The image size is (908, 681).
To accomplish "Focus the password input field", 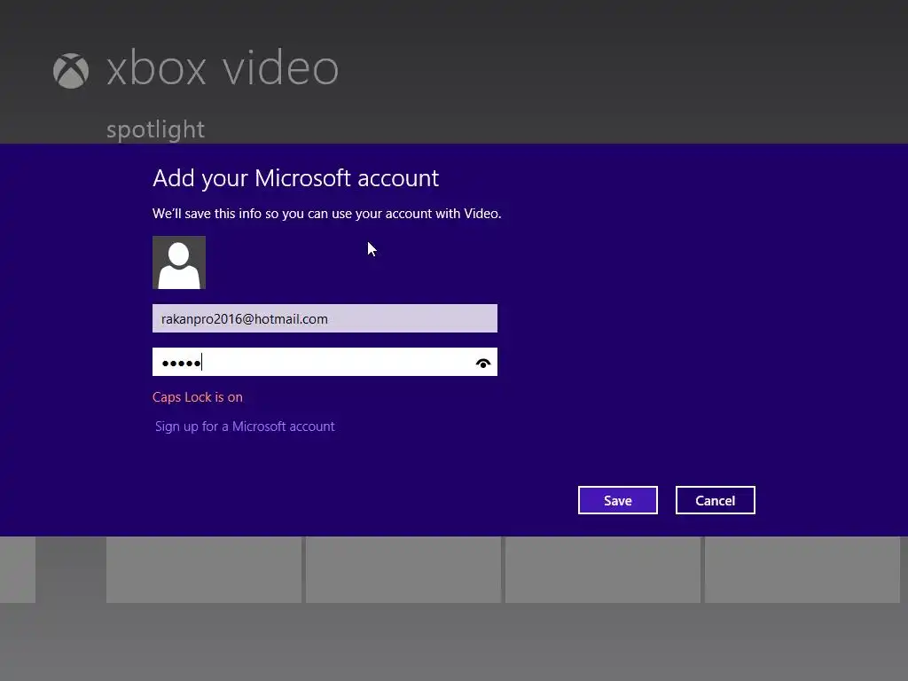I will click(325, 362).
